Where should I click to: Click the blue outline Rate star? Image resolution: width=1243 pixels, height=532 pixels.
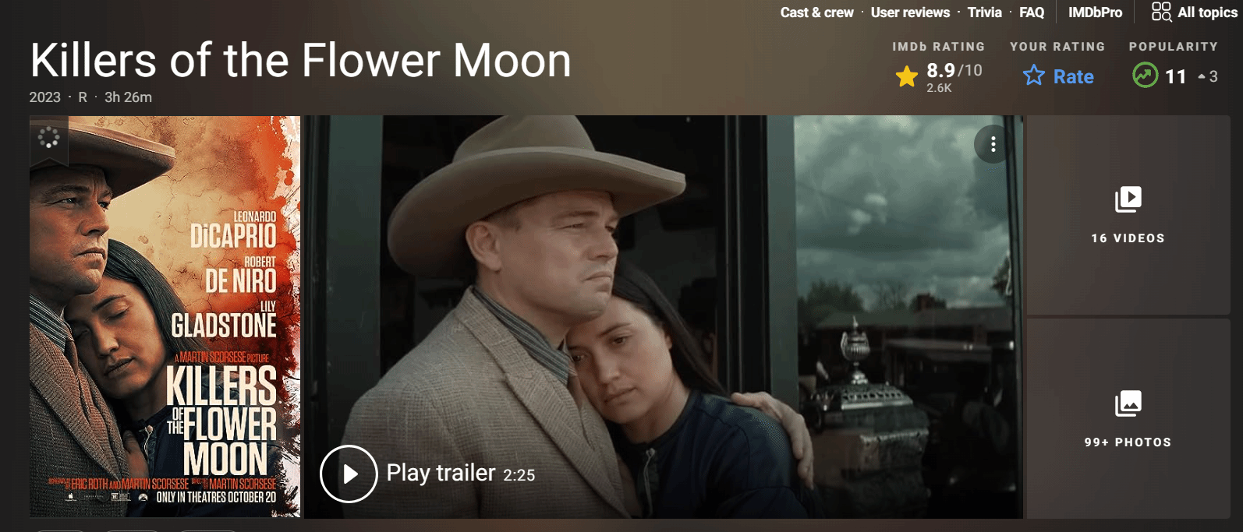[1034, 76]
